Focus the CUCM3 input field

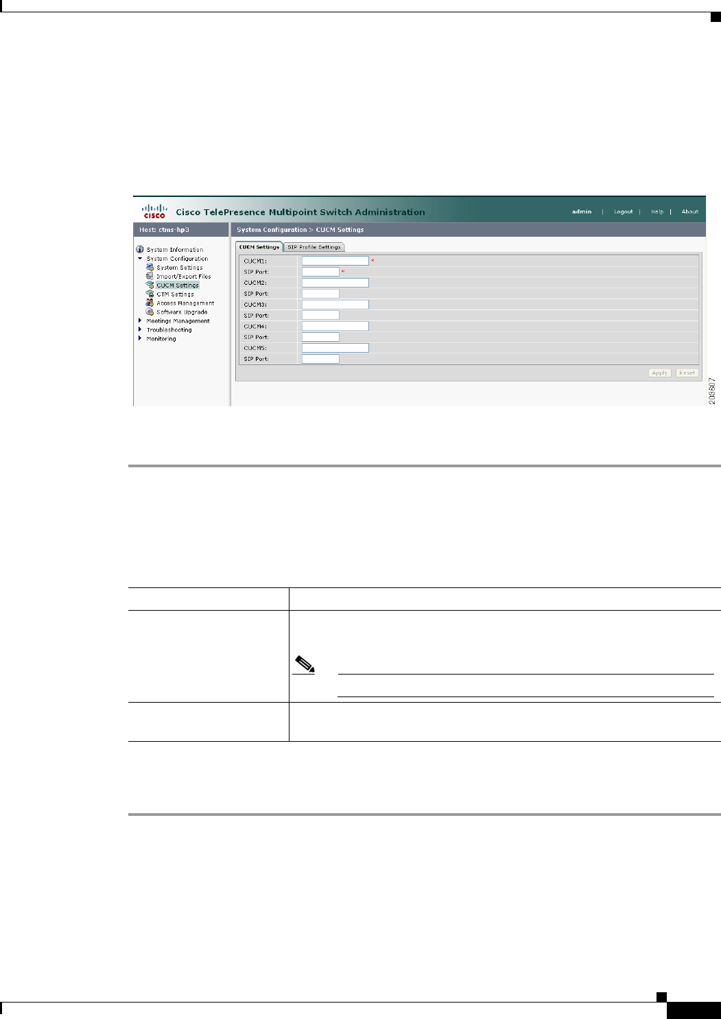click(x=335, y=305)
